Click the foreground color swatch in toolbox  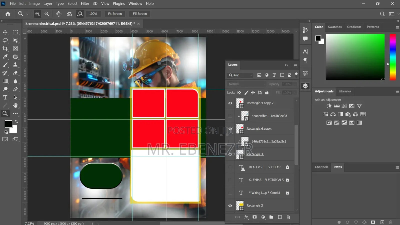pyautogui.click(x=8, y=124)
